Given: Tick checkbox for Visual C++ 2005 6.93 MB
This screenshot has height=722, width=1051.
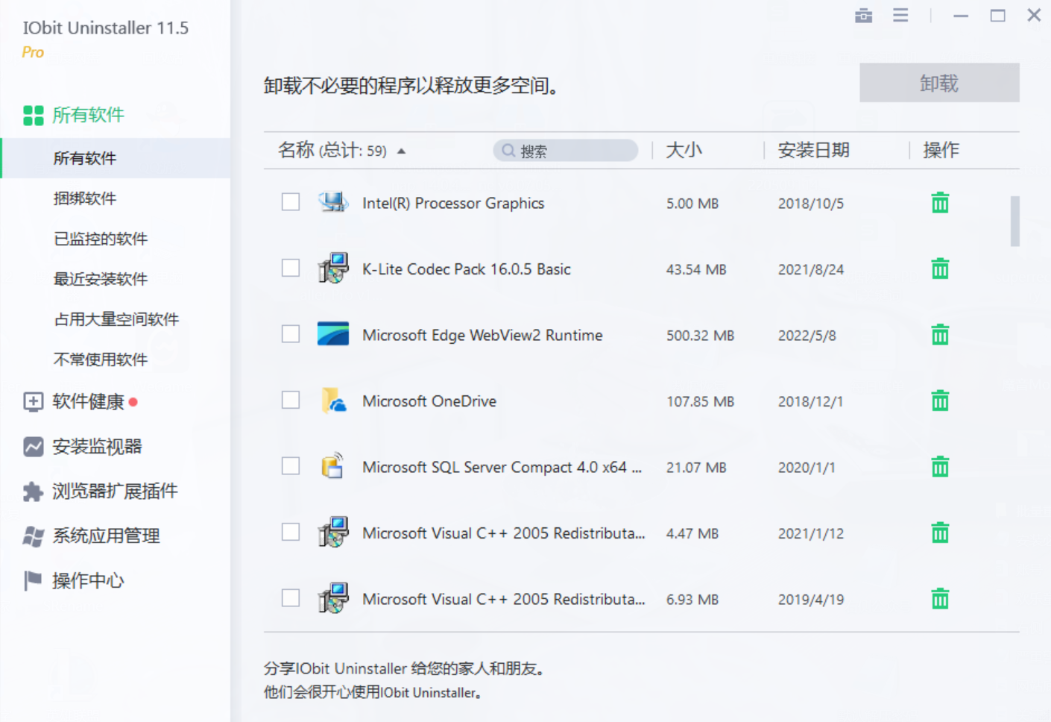Looking at the screenshot, I should (x=291, y=598).
